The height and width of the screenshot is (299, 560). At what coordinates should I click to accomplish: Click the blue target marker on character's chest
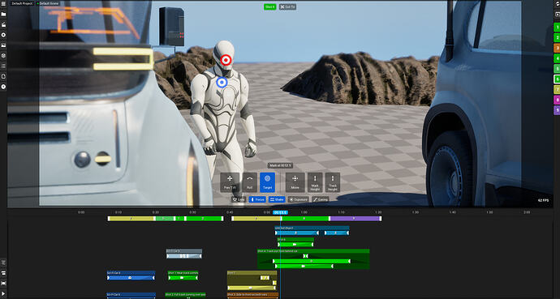click(222, 83)
